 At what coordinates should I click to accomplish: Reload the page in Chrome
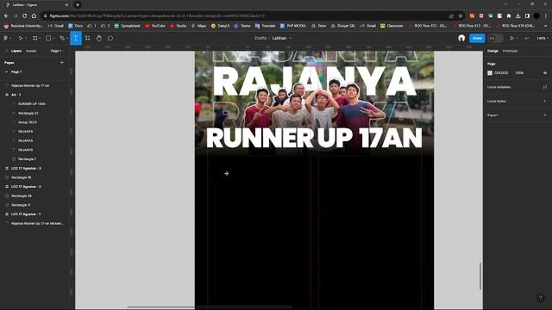(24, 15)
